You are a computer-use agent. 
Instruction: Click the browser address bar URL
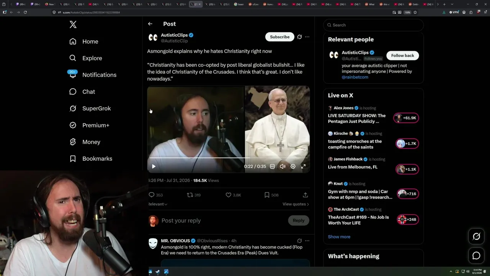pyautogui.click(x=91, y=12)
